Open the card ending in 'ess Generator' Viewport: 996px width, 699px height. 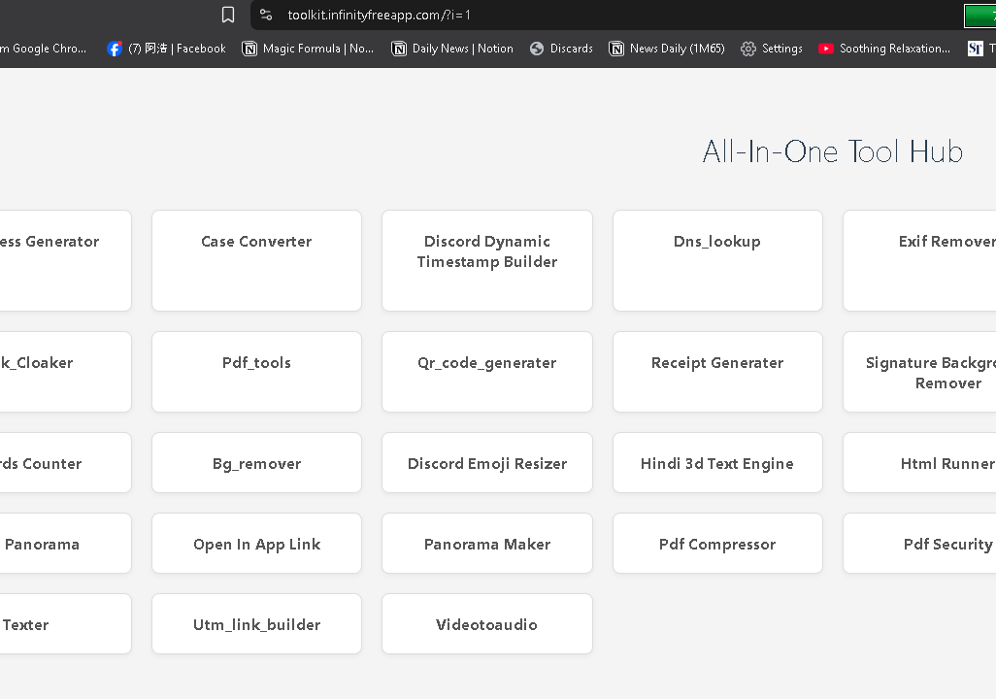[65, 260]
